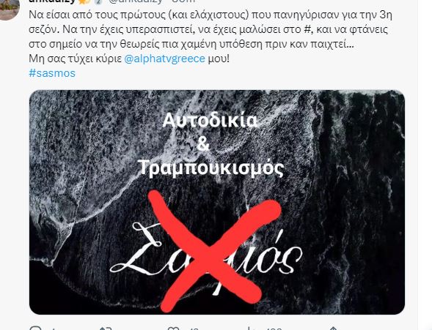Open the @alphatvgreece mention link
This screenshot has height=330, width=432.
coord(165,59)
